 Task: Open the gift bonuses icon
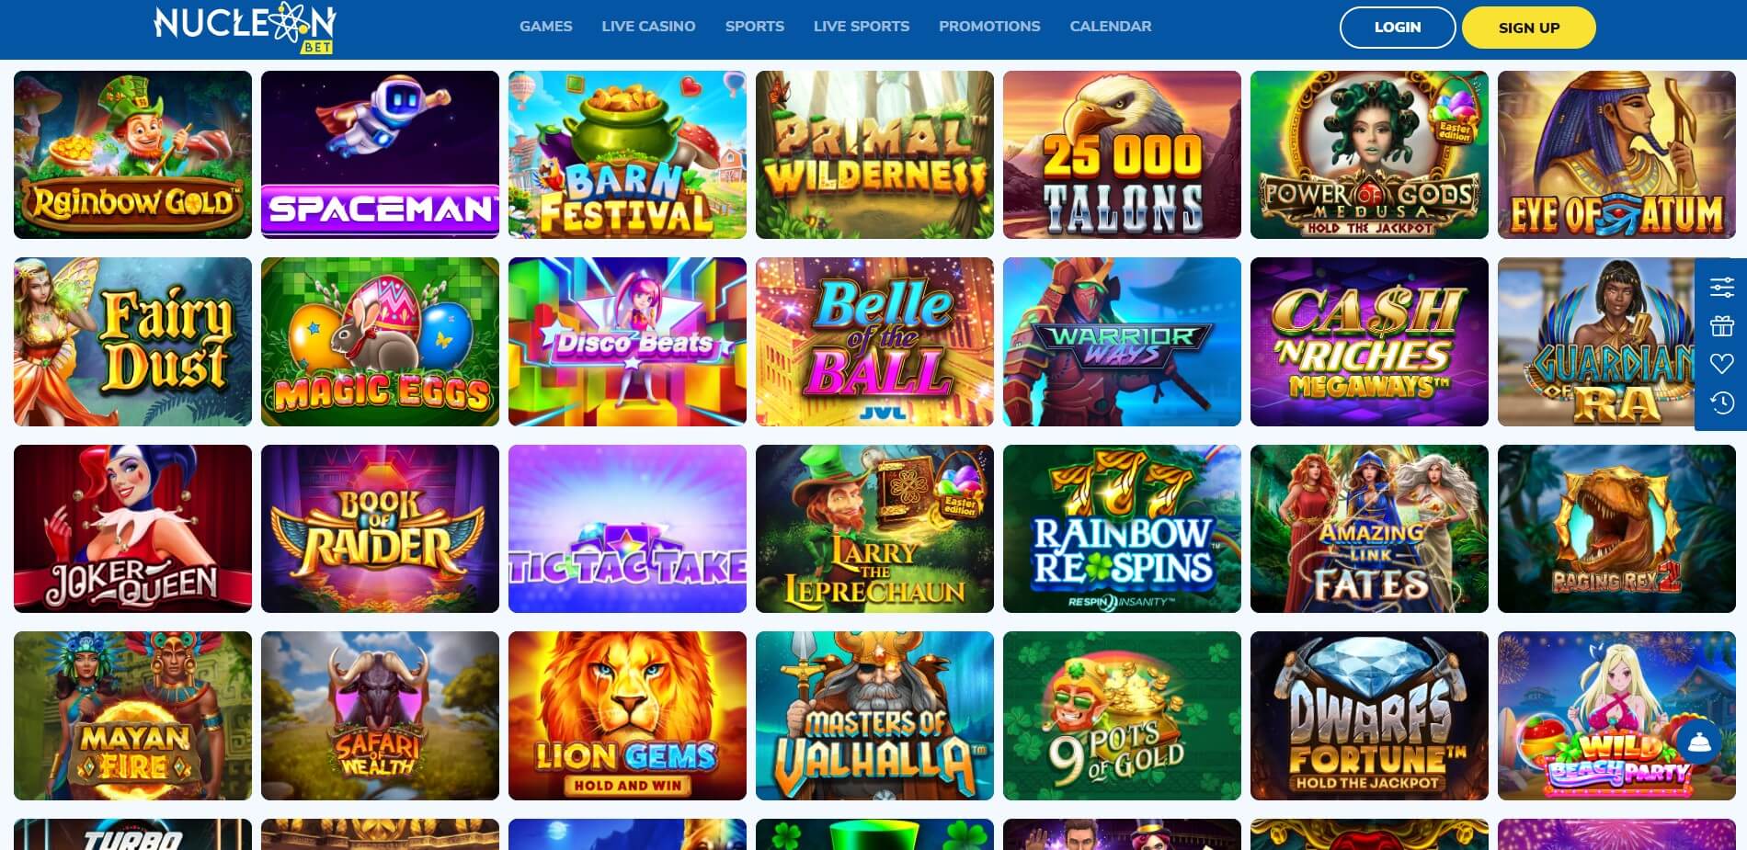[1722, 325]
